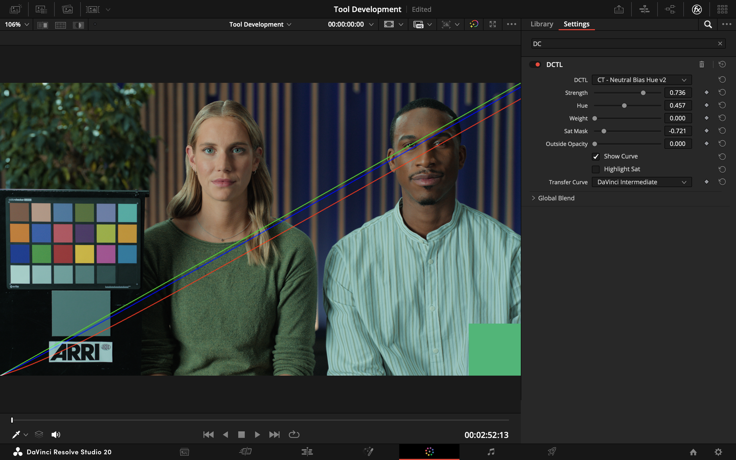Open the DCTL file dropdown
Viewport: 736px width, 460px height.
[641, 80]
